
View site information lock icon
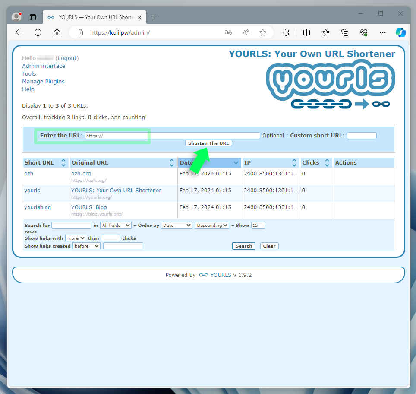click(x=80, y=32)
